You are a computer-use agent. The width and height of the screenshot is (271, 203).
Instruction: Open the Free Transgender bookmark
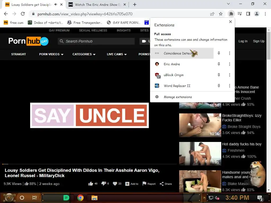click(x=85, y=23)
